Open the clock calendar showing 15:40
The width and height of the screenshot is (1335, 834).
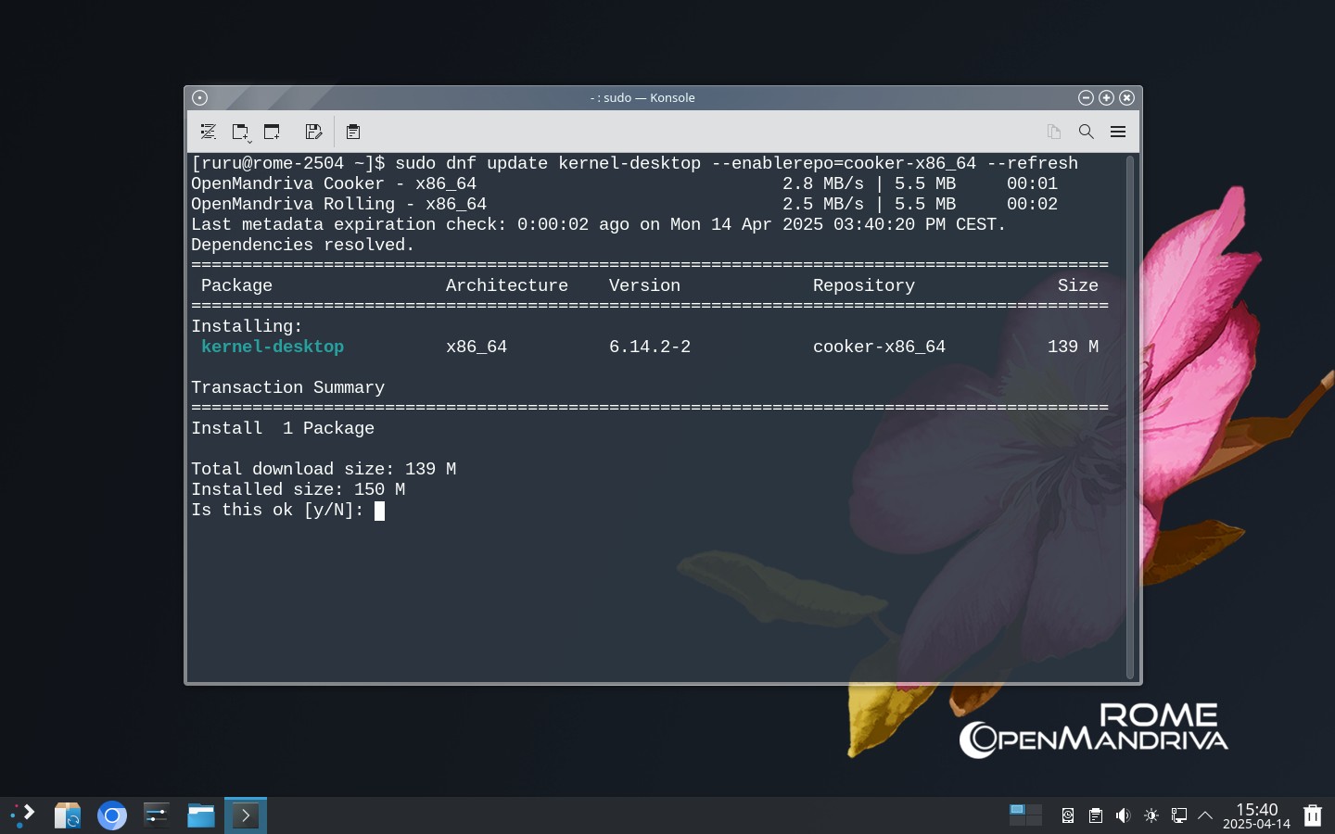tap(1256, 815)
